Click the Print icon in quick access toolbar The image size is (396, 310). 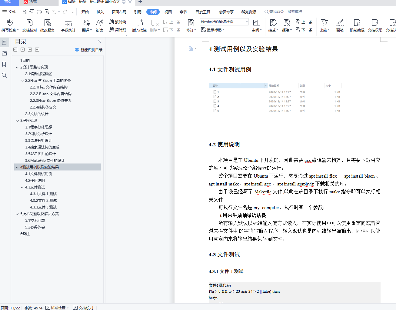[x=39, y=12]
